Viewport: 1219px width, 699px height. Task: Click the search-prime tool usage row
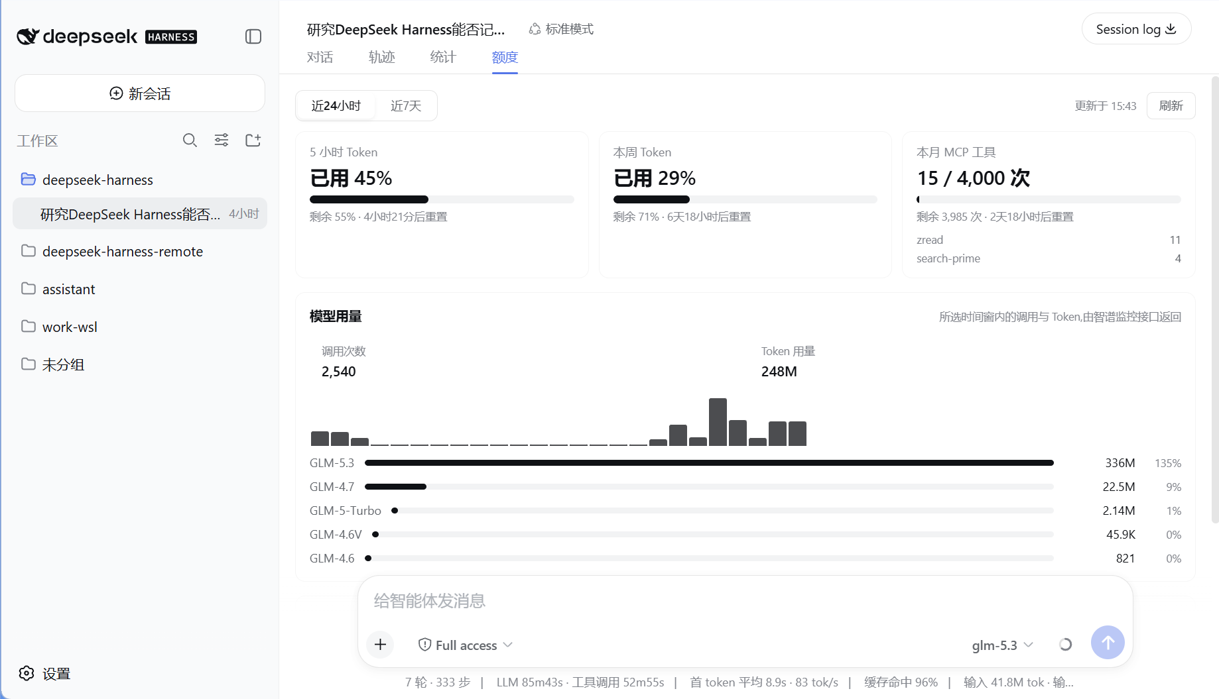(1049, 258)
